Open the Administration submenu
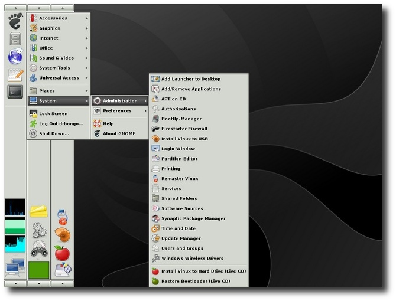 (120, 101)
